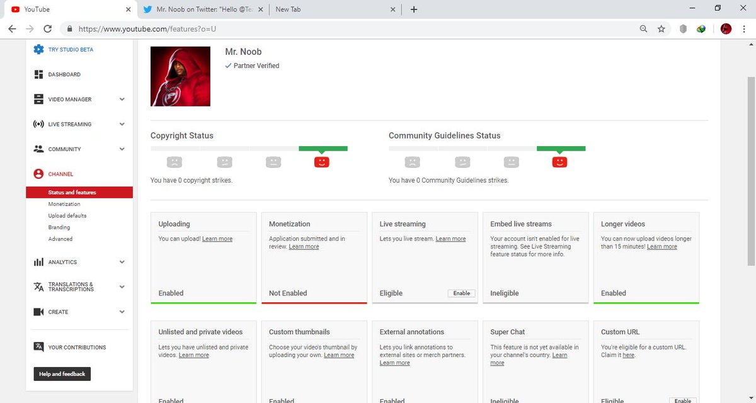Viewport: 756px width, 403px height.
Task: Select Status and features menu item
Action: point(79,192)
